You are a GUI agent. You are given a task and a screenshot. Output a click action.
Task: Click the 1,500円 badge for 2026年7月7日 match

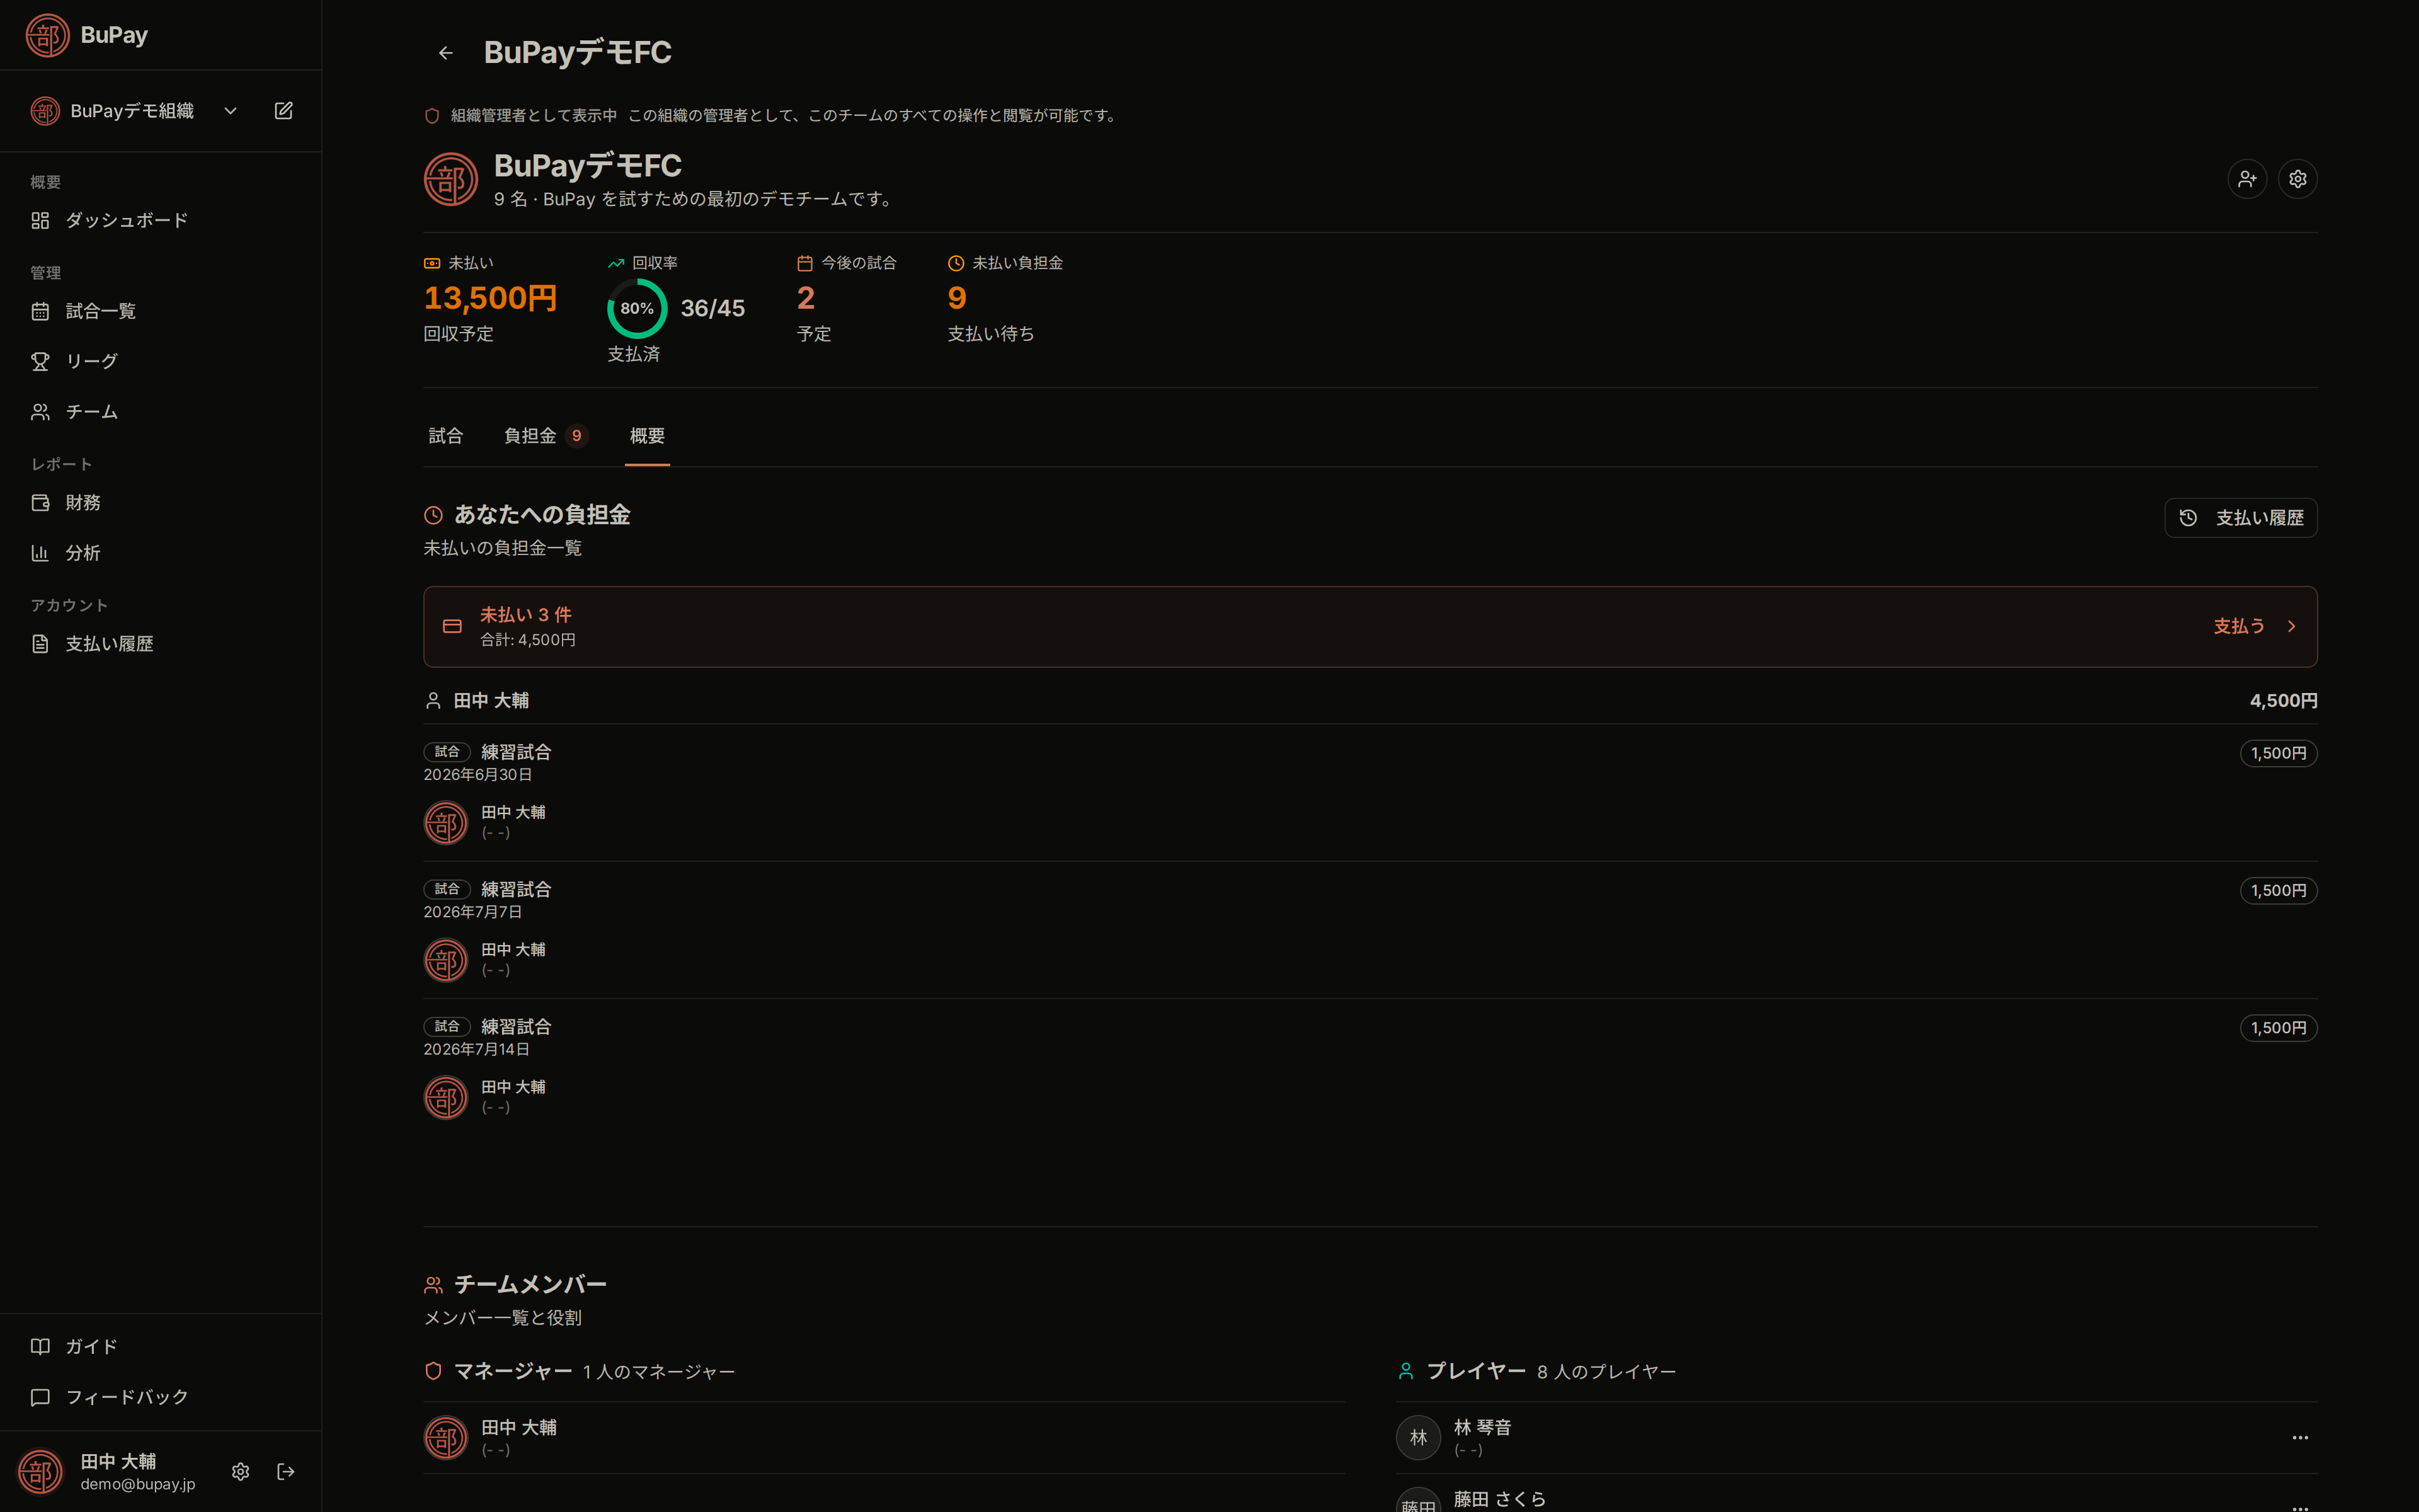[x=2278, y=890]
